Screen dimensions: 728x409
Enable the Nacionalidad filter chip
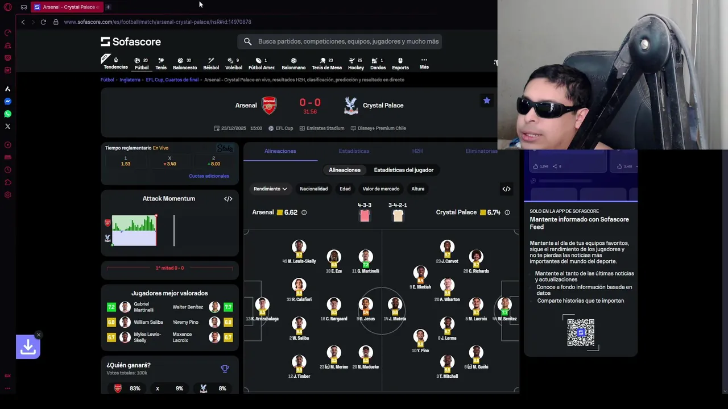click(x=314, y=189)
